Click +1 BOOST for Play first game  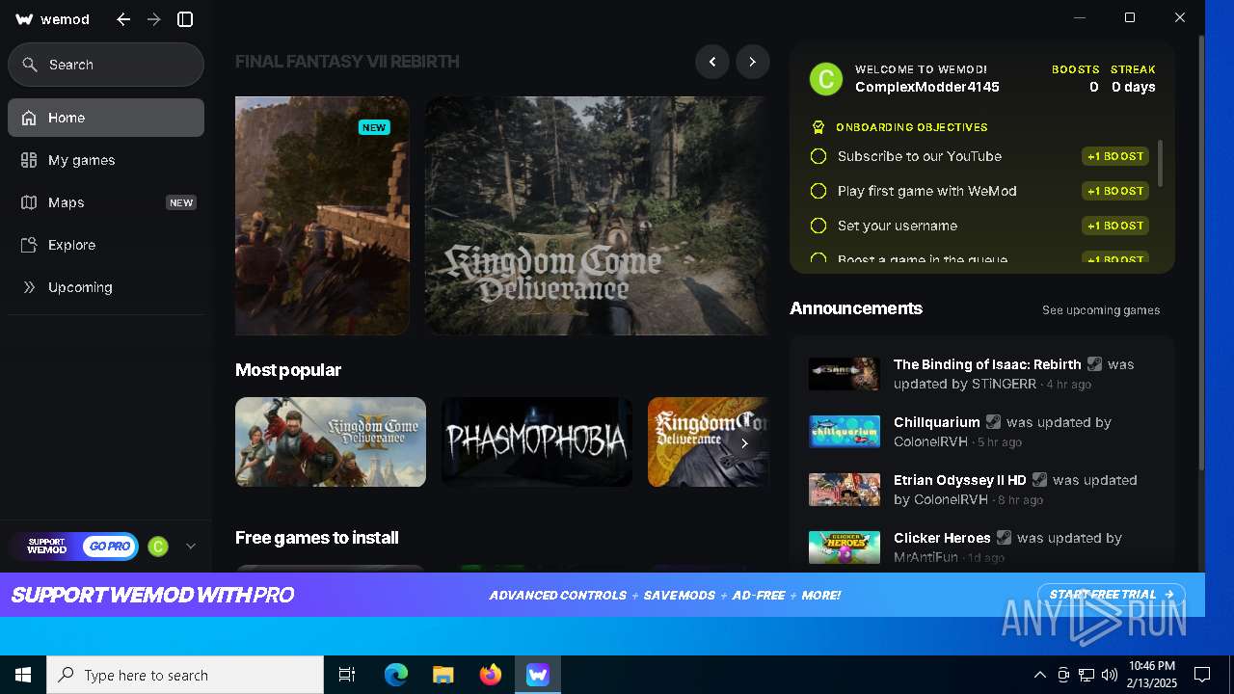[1115, 191]
